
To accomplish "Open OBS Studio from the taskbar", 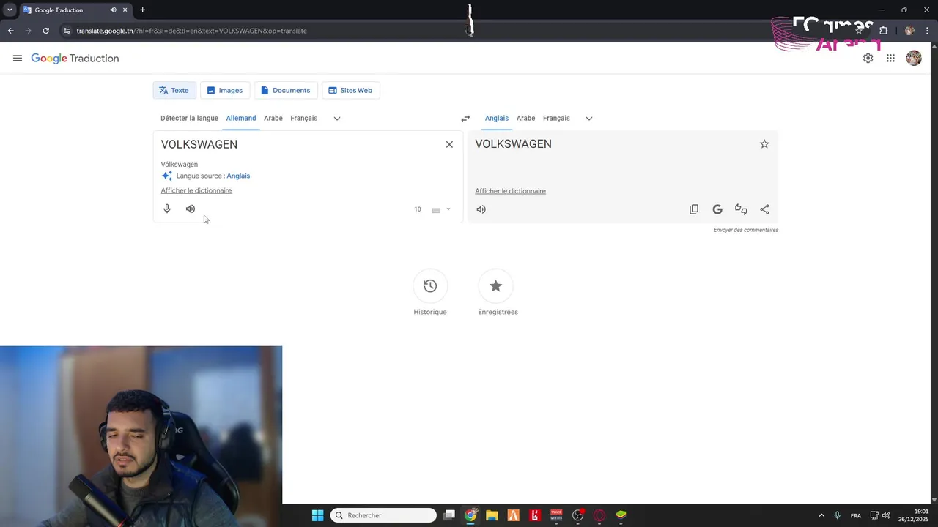I will click(x=578, y=515).
